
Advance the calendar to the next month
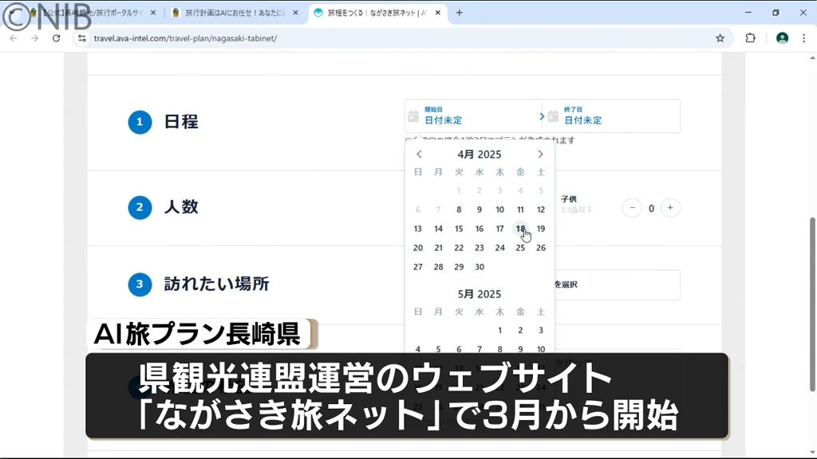coord(540,154)
